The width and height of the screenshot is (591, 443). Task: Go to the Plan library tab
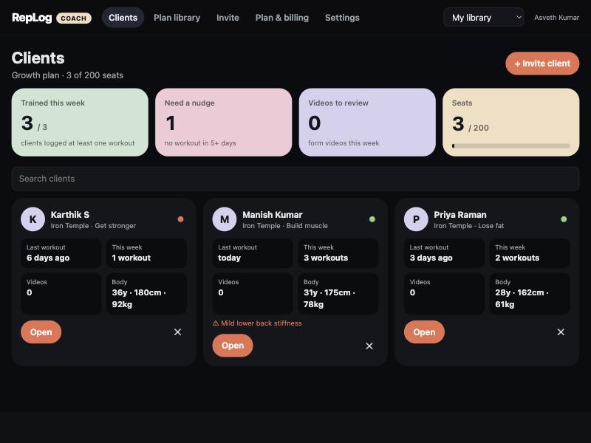177,18
